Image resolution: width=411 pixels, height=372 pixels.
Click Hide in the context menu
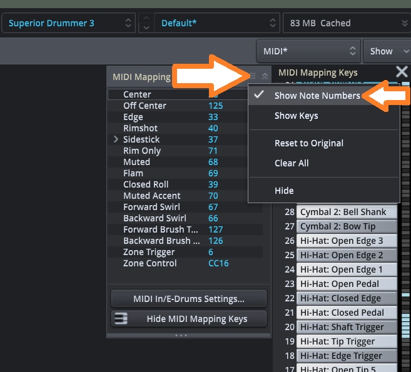[324, 191]
